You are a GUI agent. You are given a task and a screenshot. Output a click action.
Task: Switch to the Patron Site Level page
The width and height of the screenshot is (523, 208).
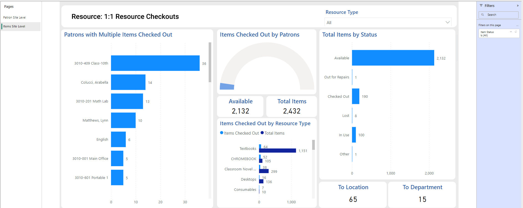(14, 17)
